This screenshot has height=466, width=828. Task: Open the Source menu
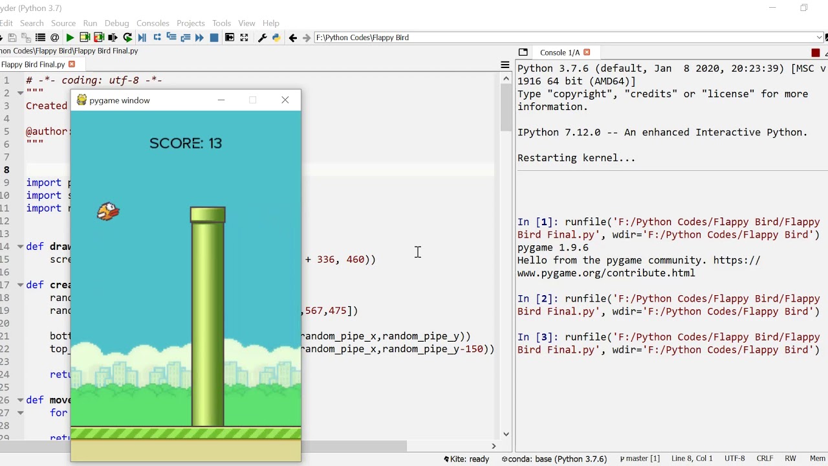click(63, 23)
